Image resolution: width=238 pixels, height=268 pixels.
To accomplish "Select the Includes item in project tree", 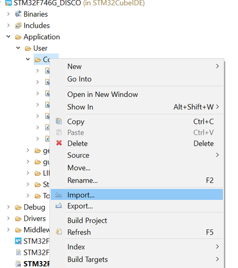I will tap(36, 25).
